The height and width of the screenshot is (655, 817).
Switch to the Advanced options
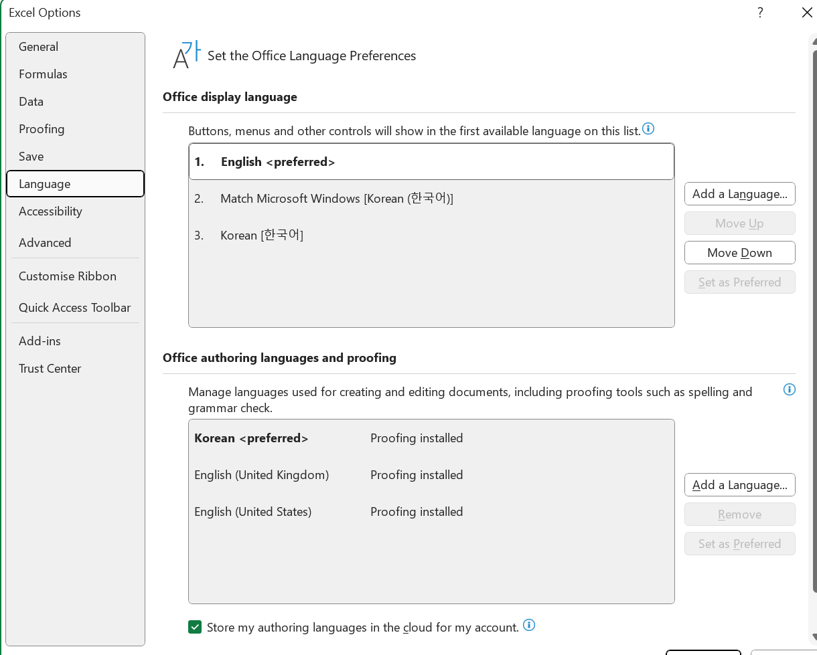[x=75, y=243]
